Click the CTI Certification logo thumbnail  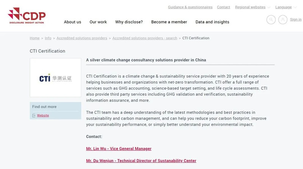pos(55,78)
